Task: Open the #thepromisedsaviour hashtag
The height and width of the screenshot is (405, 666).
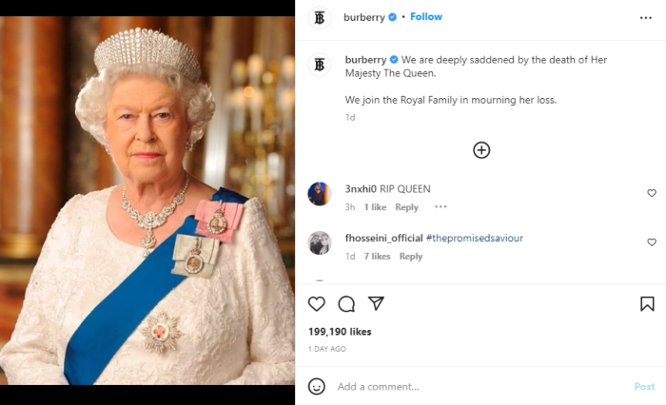Action: tap(474, 238)
